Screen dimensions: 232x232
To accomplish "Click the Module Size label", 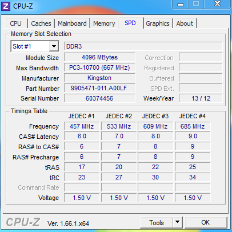I will (x=42, y=58).
